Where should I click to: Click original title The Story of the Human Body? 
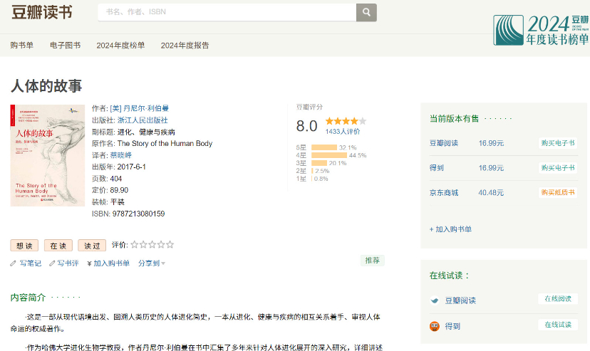165,144
